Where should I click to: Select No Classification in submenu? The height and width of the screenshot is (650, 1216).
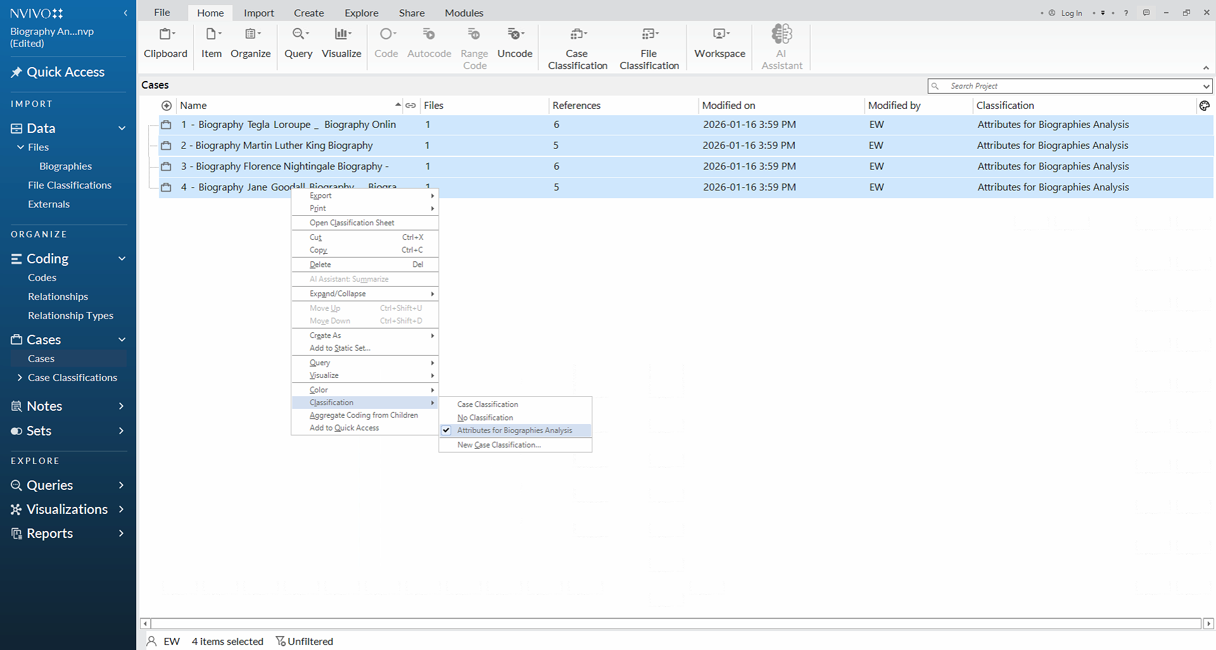[485, 418]
